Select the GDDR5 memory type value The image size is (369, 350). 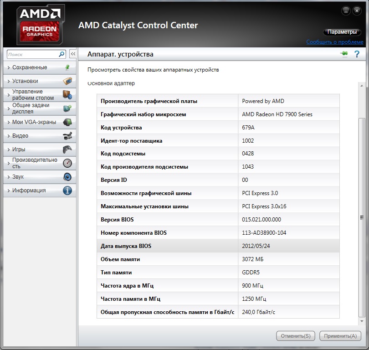pos(251,273)
